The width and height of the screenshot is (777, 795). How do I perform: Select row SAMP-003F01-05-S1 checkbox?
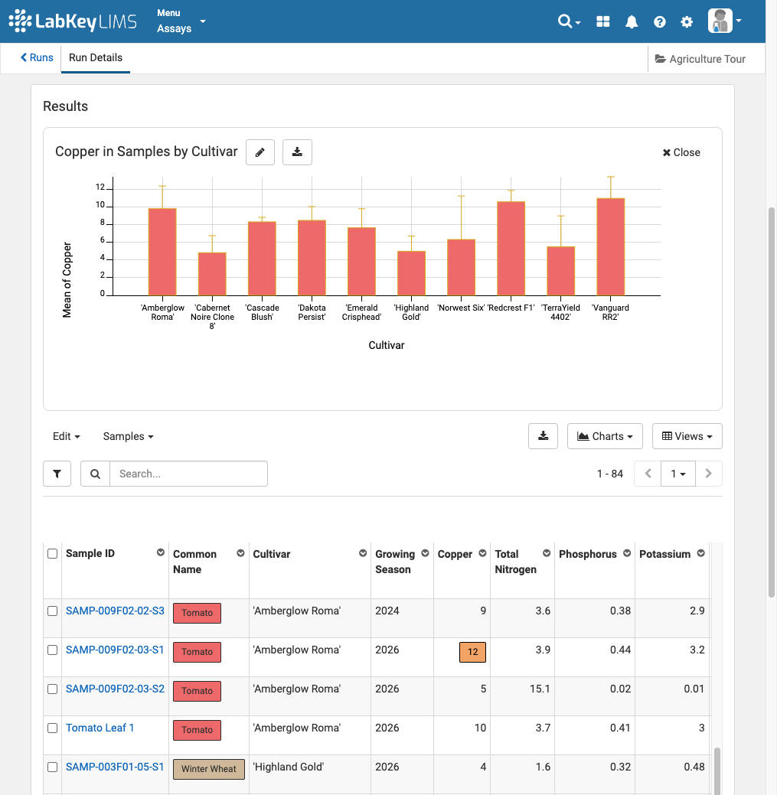click(x=52, y=767)
